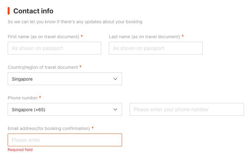The width and height of the screenshot is (251, 160).
Task: Click the phone number input field
Action: tap(187, 109)
